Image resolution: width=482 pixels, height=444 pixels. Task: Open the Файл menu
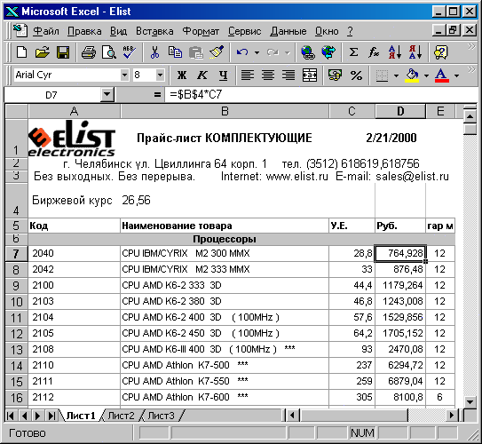45,31
